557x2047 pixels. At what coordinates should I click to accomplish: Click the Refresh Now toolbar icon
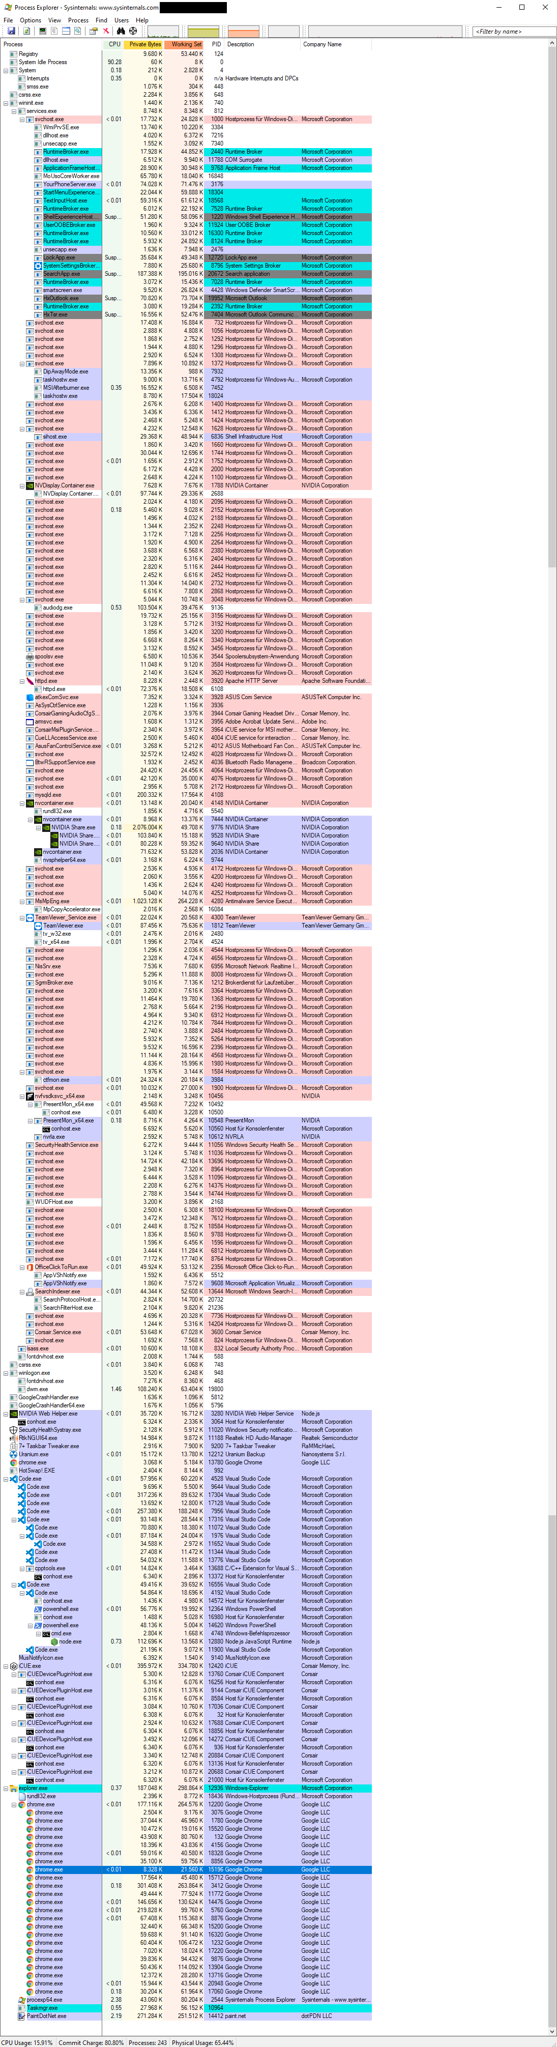[x=26, y=31]
